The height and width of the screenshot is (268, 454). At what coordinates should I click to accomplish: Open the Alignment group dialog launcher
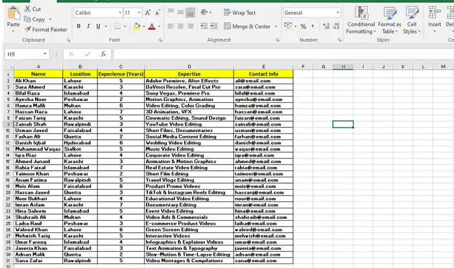click(x=278, y=40)
